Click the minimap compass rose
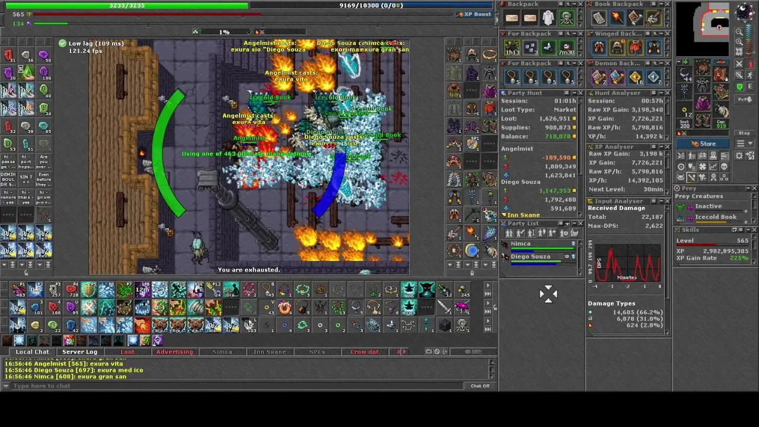This screenshot has width=759, height=427. pos(744,12)
